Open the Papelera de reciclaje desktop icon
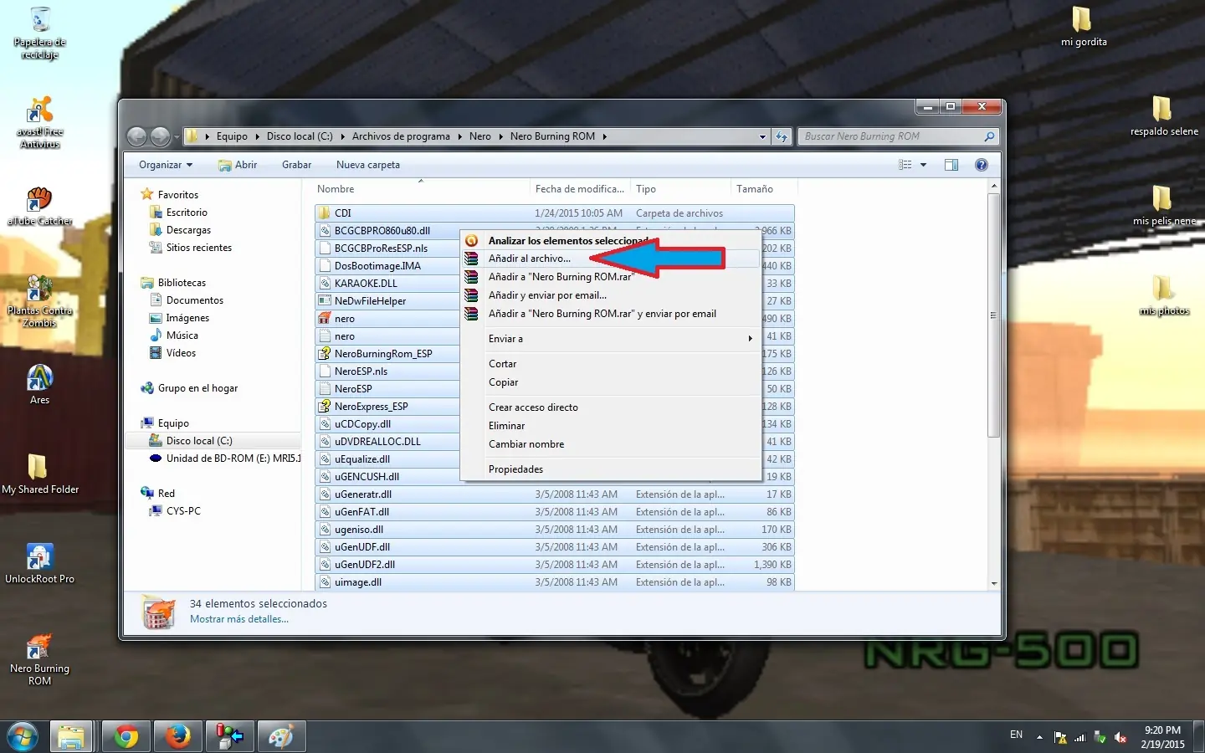 coord(39,33)
